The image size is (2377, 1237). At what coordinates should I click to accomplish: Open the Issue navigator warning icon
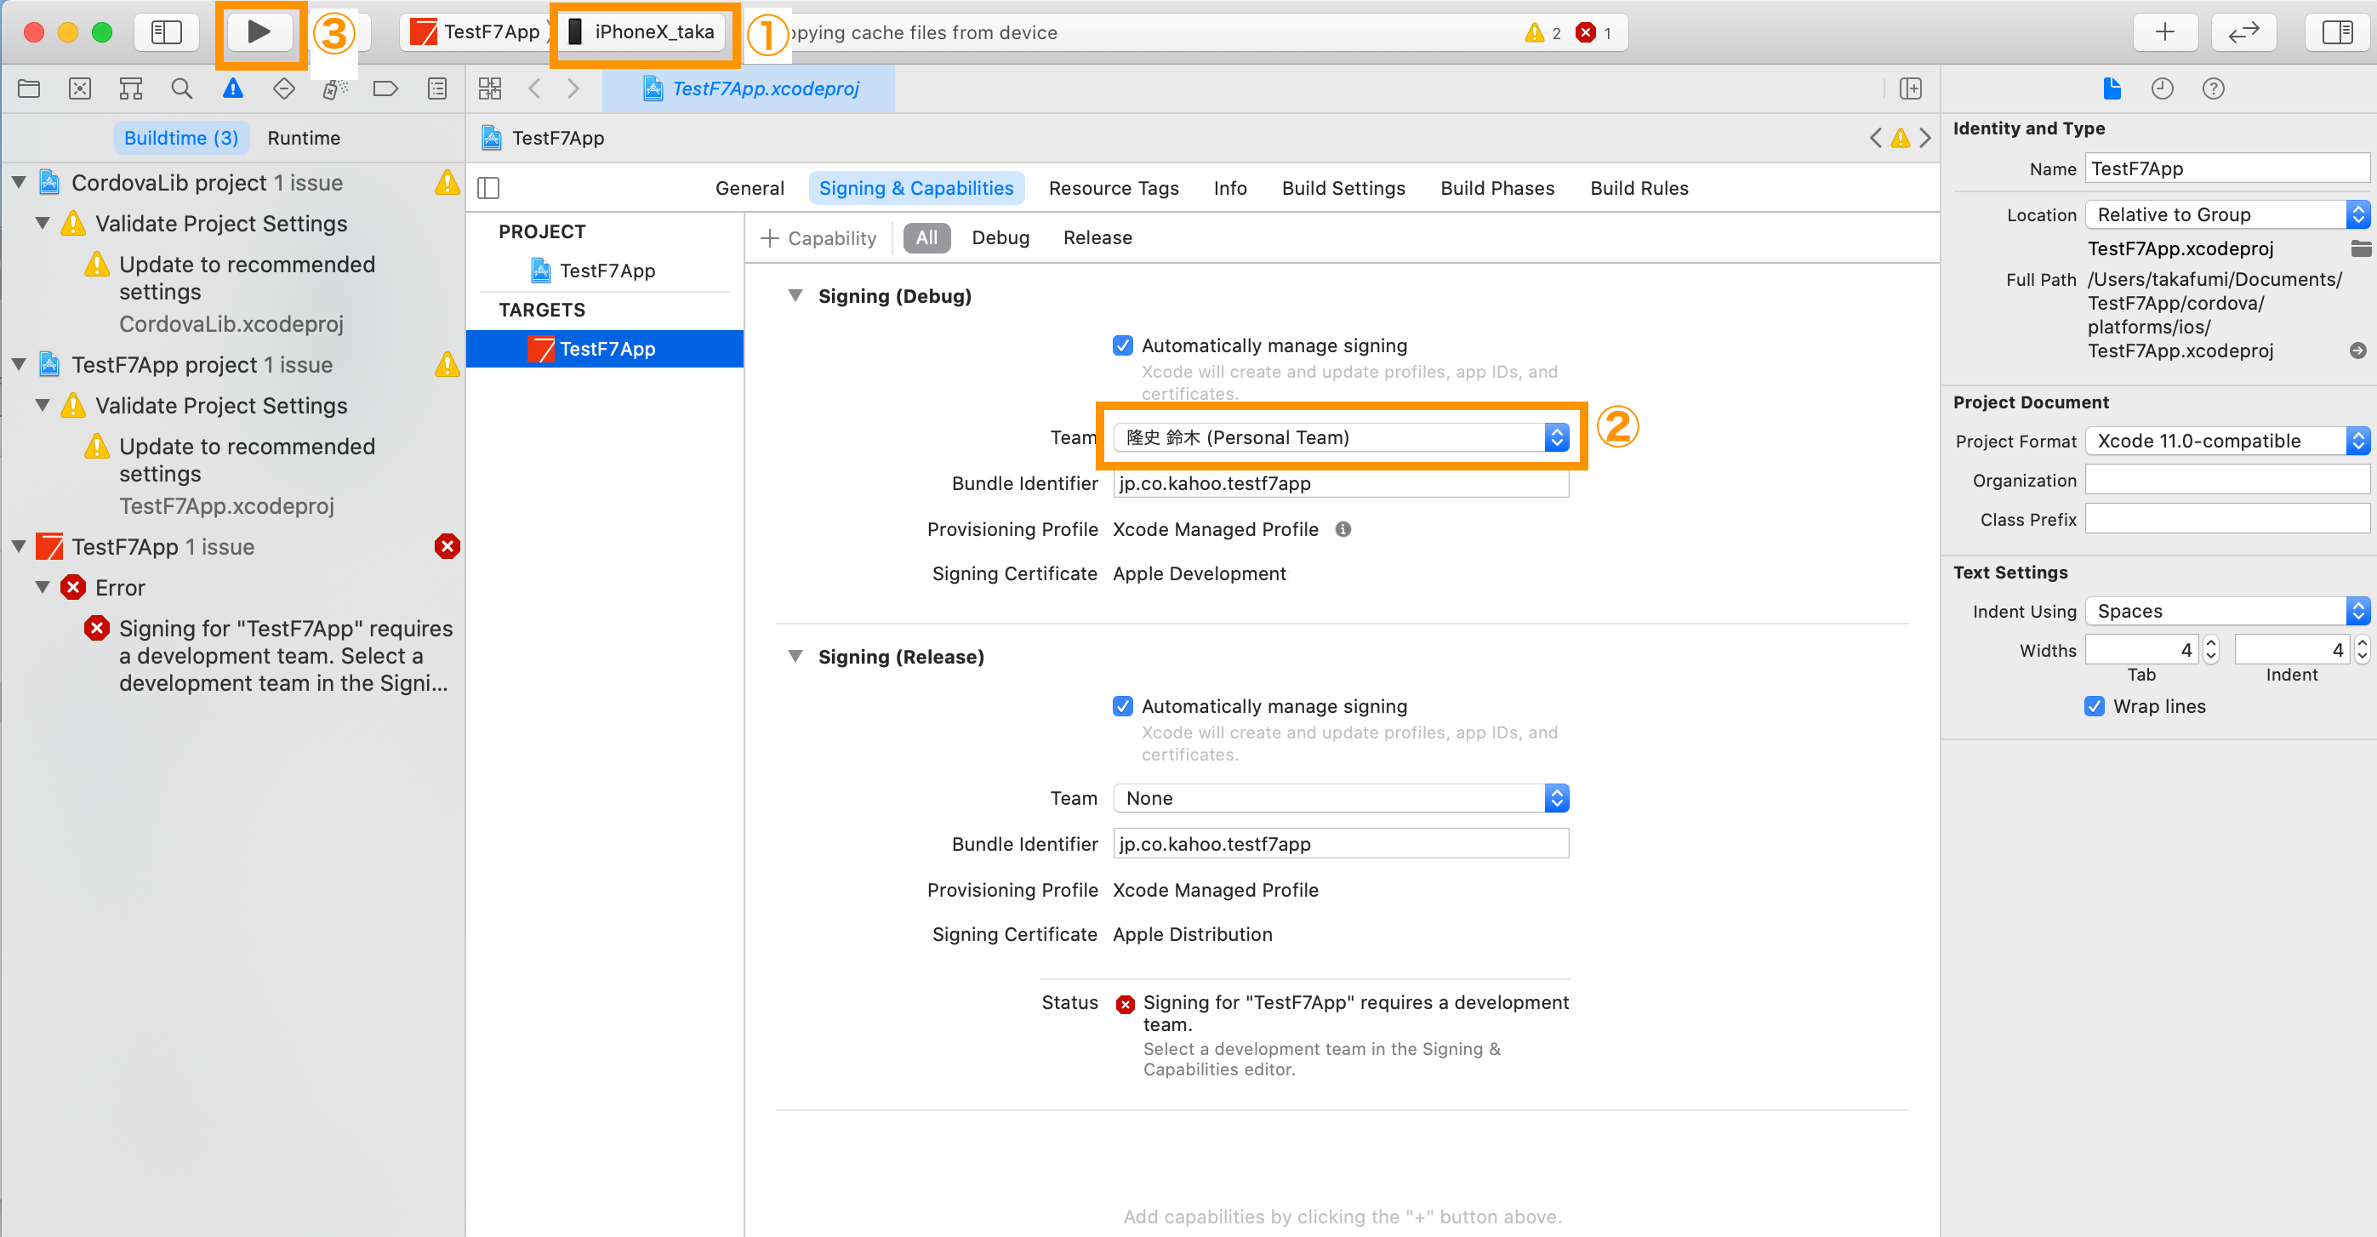tap(232, 88)
